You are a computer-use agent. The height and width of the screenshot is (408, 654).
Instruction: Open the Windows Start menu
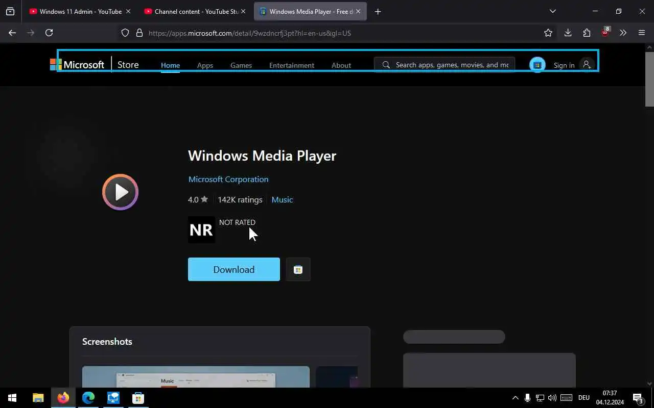(12, 398)
